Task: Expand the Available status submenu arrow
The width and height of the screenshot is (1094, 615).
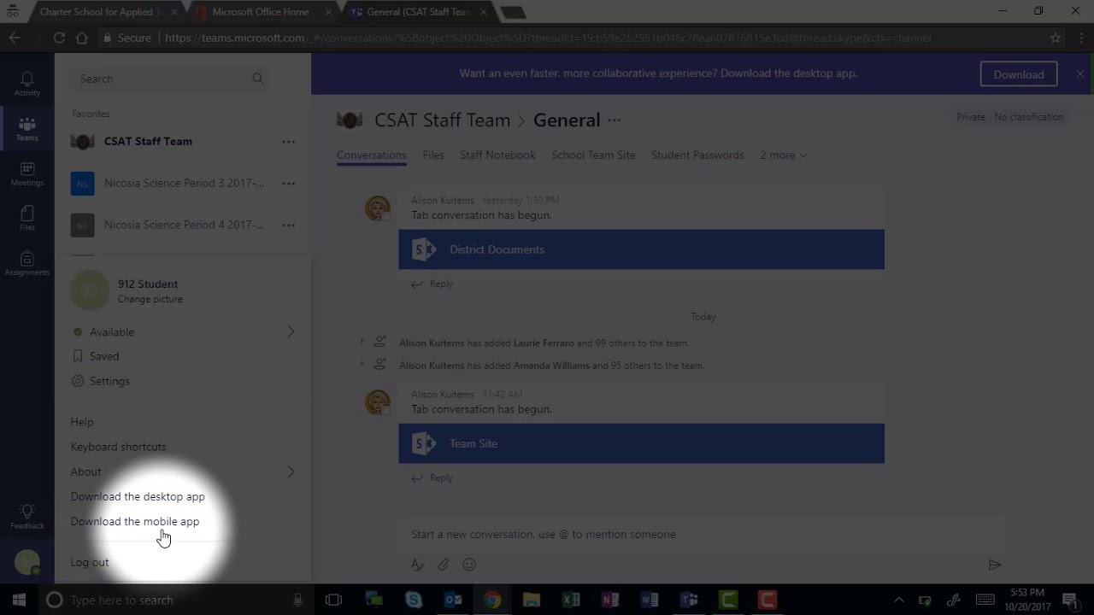Action: tap(291, 331)
